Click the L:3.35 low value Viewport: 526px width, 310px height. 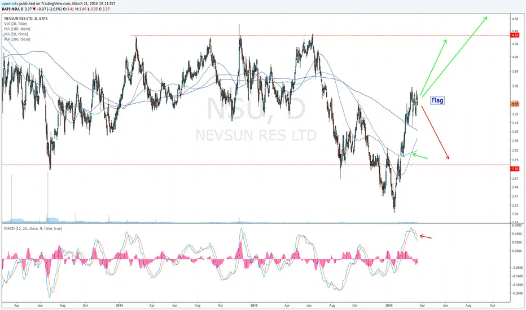pos(93,9)
